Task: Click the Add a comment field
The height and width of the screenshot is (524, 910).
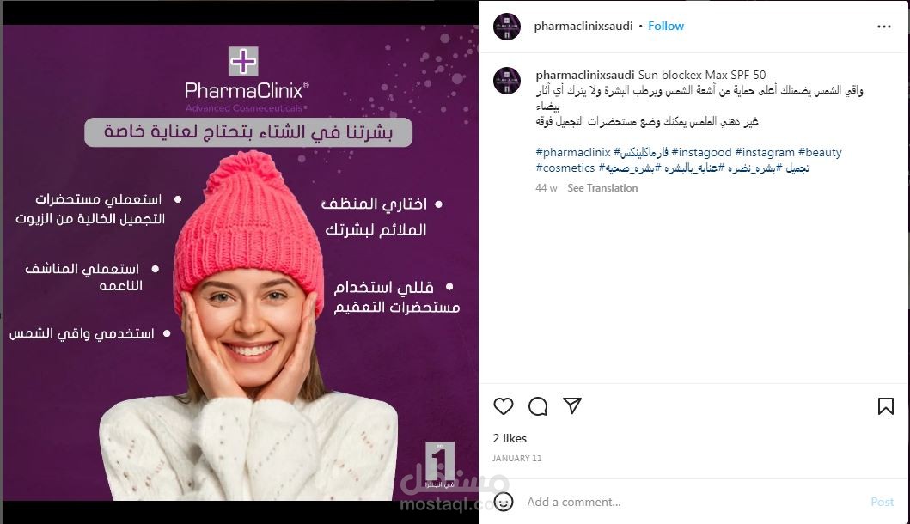Action: tap(691, 502)
